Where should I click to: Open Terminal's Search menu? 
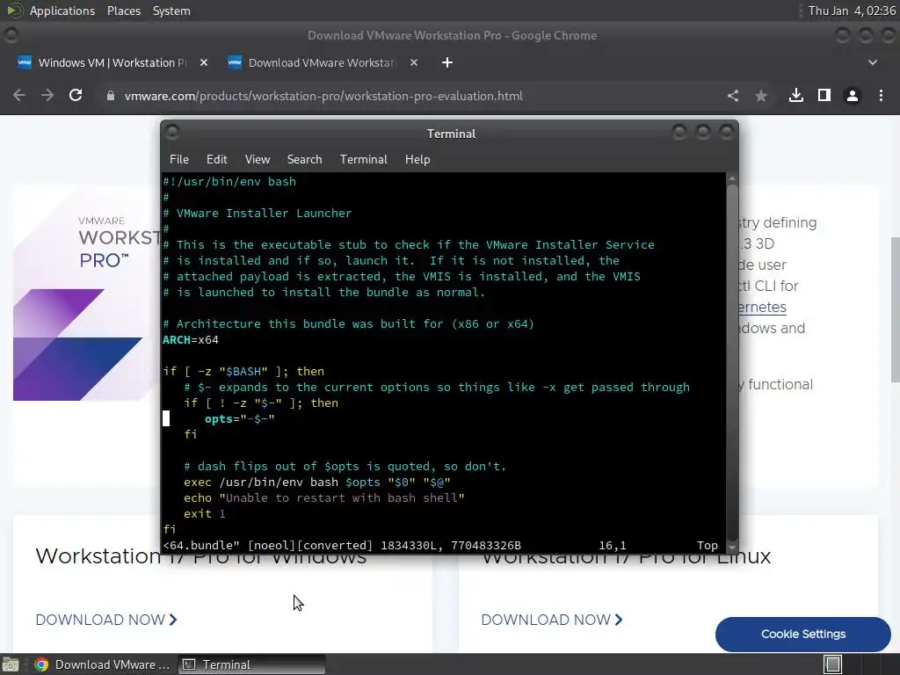pyautogui.click(x=304, y=160)
